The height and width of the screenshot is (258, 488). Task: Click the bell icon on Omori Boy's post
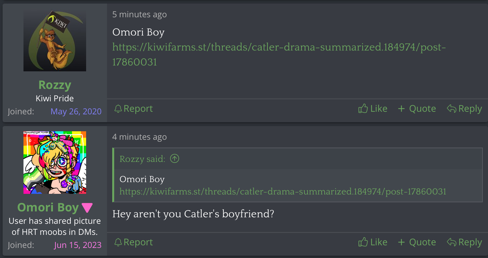click(x=118, y=242)
